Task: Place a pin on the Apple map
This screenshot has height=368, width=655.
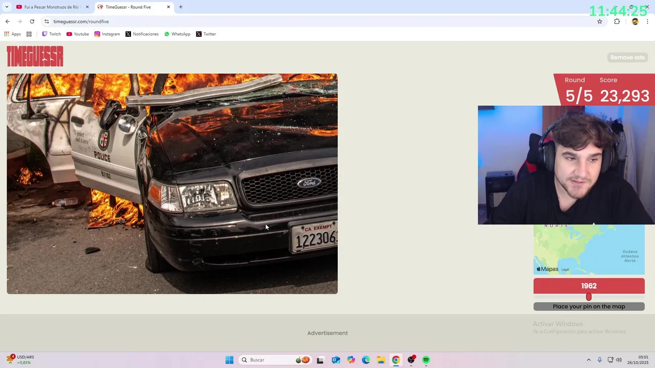Action: coord(589,249)
